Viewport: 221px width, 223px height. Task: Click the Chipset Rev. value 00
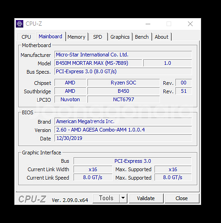[x=184, y=83]
